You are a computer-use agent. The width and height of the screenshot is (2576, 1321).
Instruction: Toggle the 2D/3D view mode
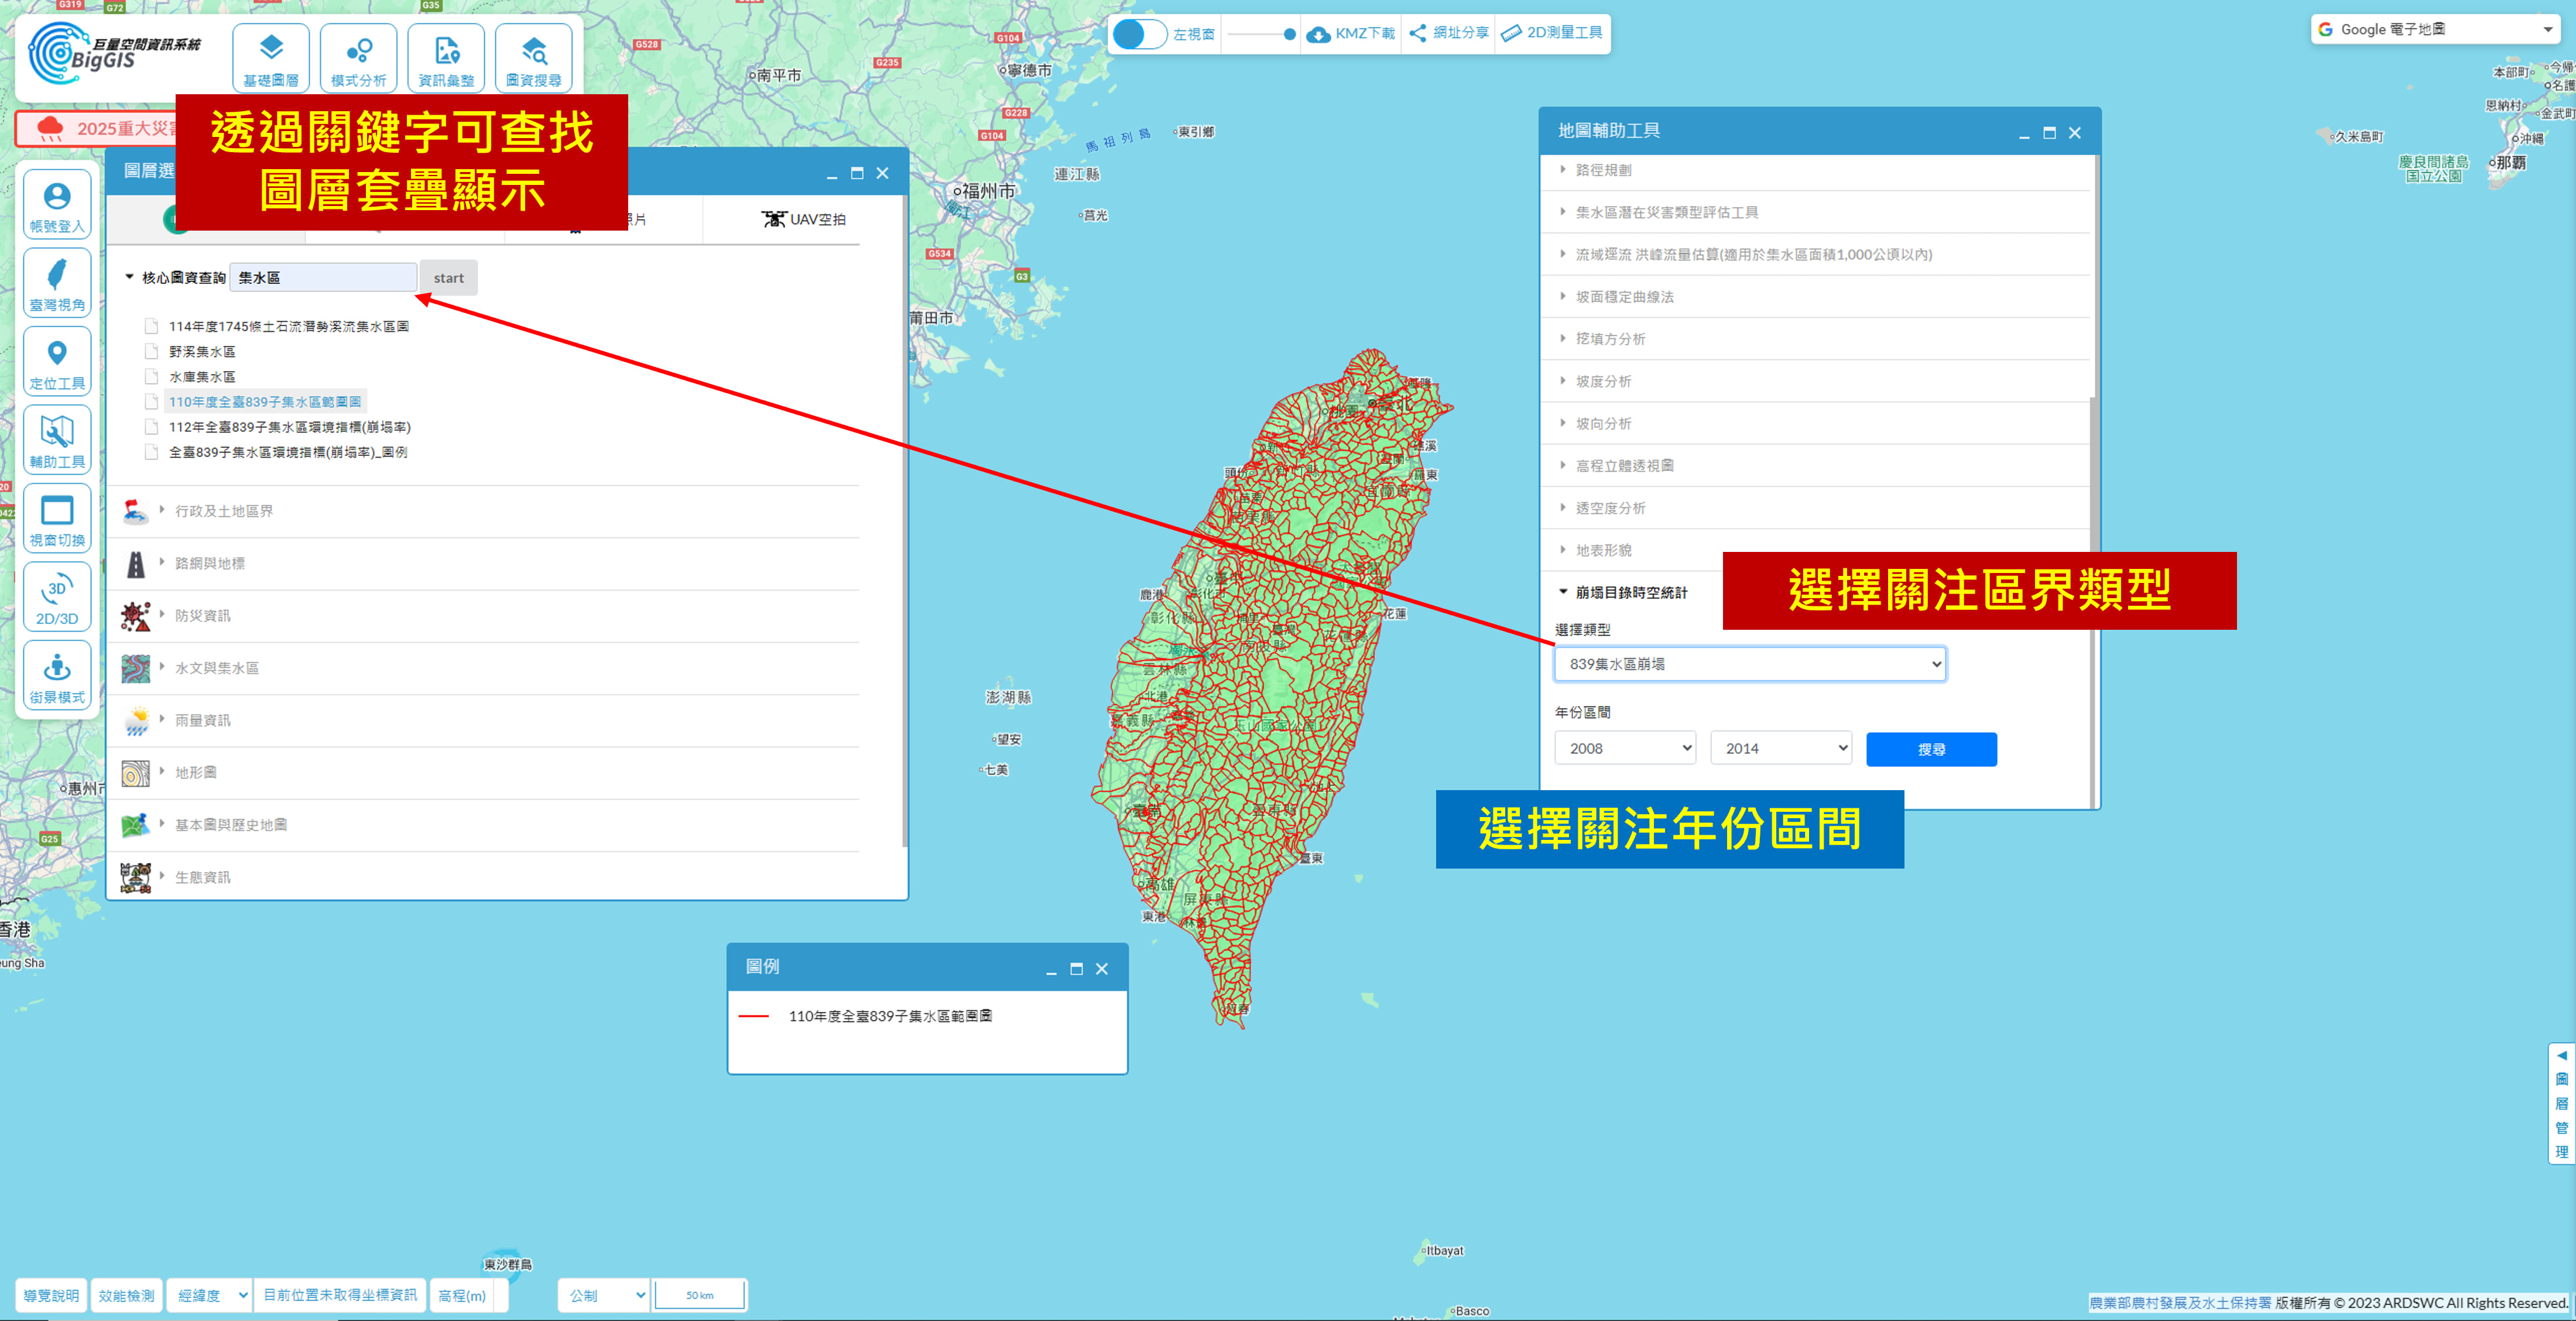(57, 597)
